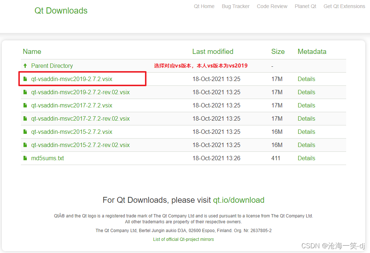
Task: Click file icon beside qt-vsaddin-msvc2017-2.7.2.vsix
Action: (25, 105)
